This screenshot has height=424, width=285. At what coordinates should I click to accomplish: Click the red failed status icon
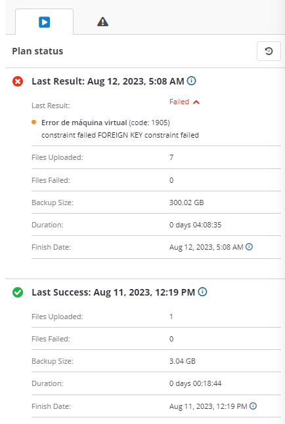coord(18,81)
